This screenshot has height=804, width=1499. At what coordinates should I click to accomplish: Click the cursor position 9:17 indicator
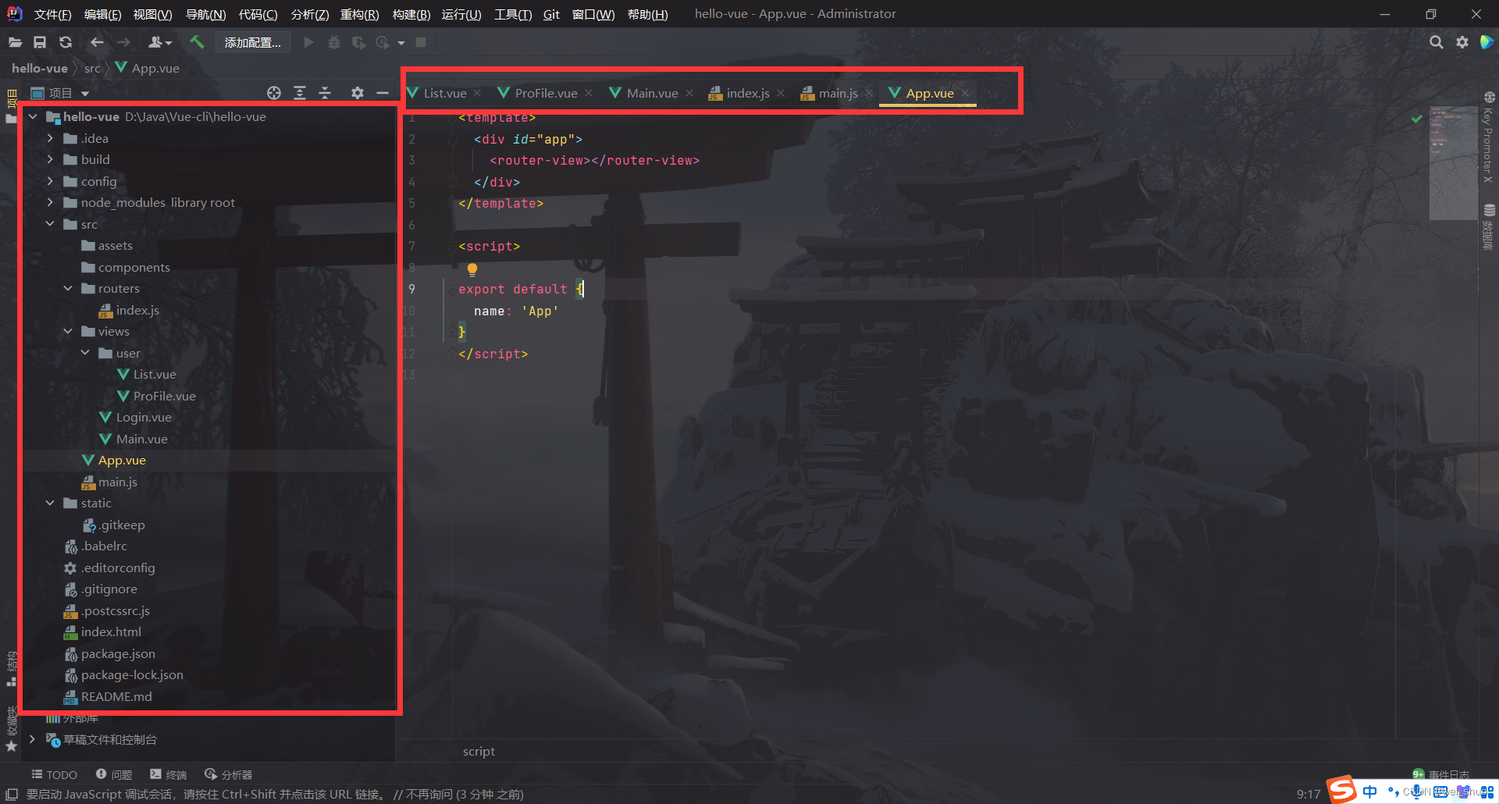point(1309,794)
